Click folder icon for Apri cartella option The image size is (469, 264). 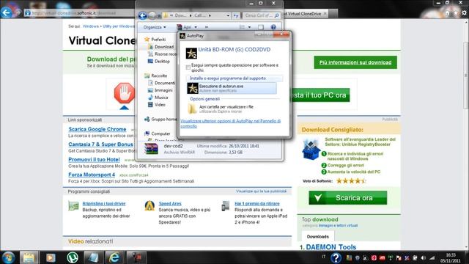[x=192, y=109]
